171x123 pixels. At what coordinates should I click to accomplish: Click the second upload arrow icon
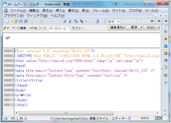coord(70,21)
